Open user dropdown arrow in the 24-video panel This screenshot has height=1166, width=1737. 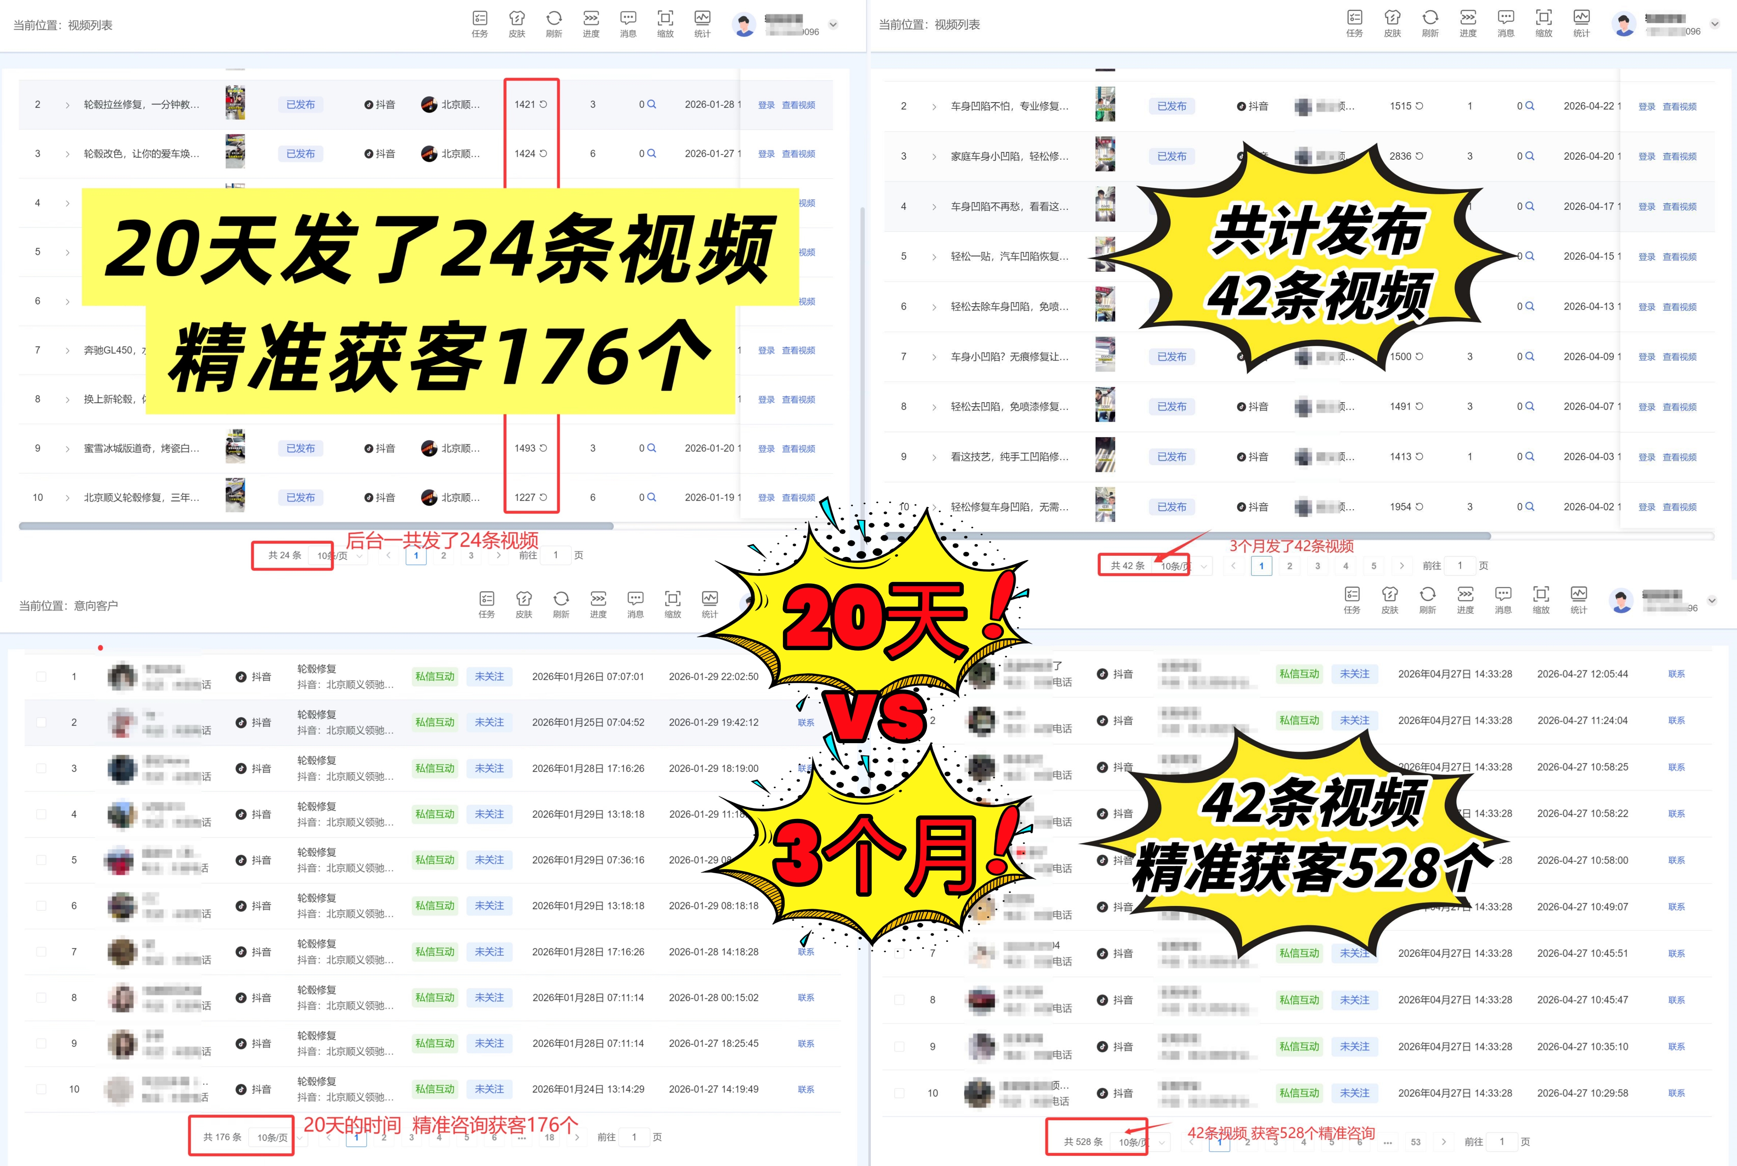[x=834, y=24]
